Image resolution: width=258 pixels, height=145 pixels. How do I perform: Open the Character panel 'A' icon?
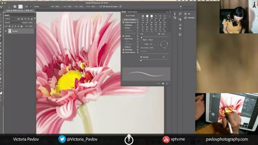[x=180, y=25]
